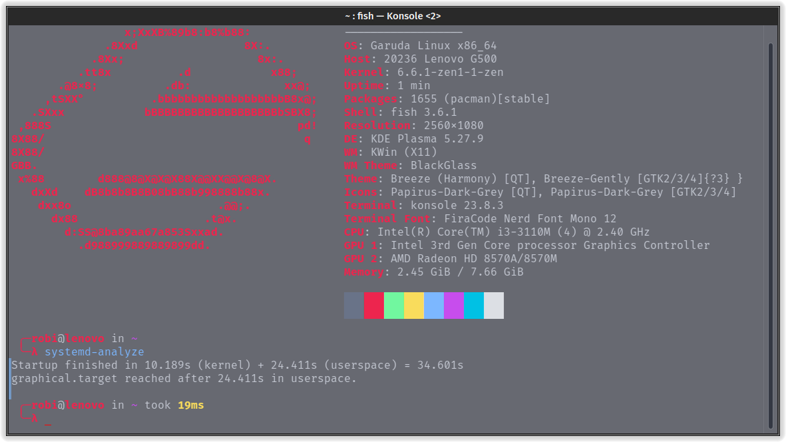Click the yellow color block in palette
Image resolution: width=786 pixels, height=442 pixels.
click(x=414, y=306)
